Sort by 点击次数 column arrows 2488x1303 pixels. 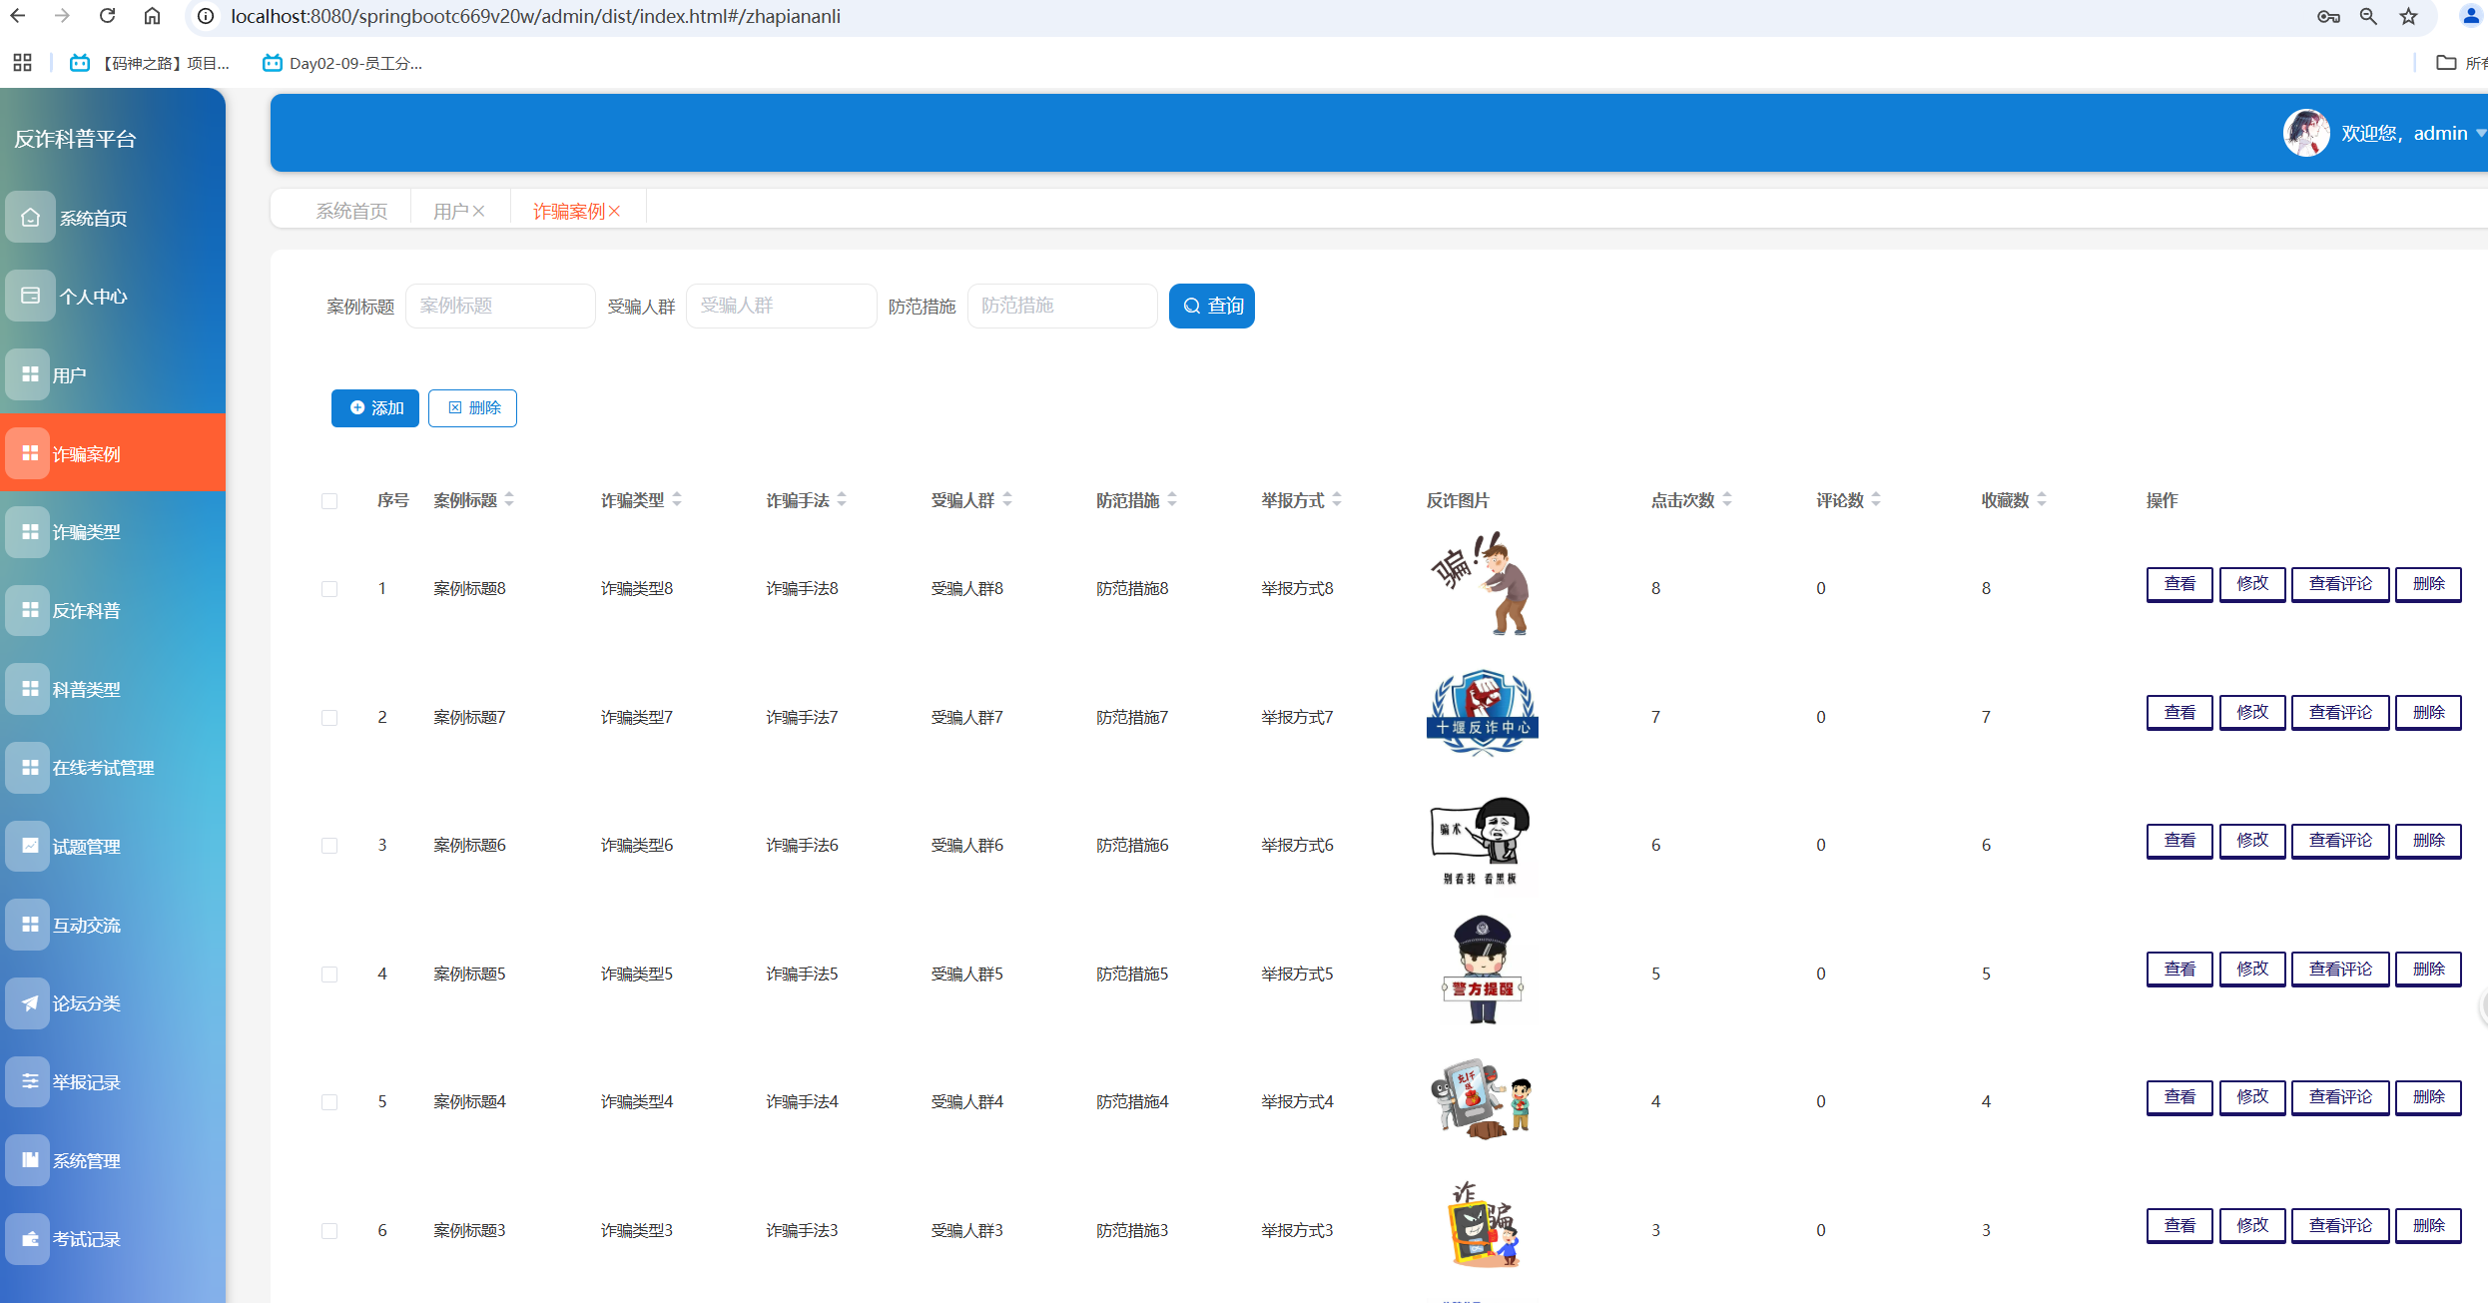pyautogui.click(x=1727, y=500)
